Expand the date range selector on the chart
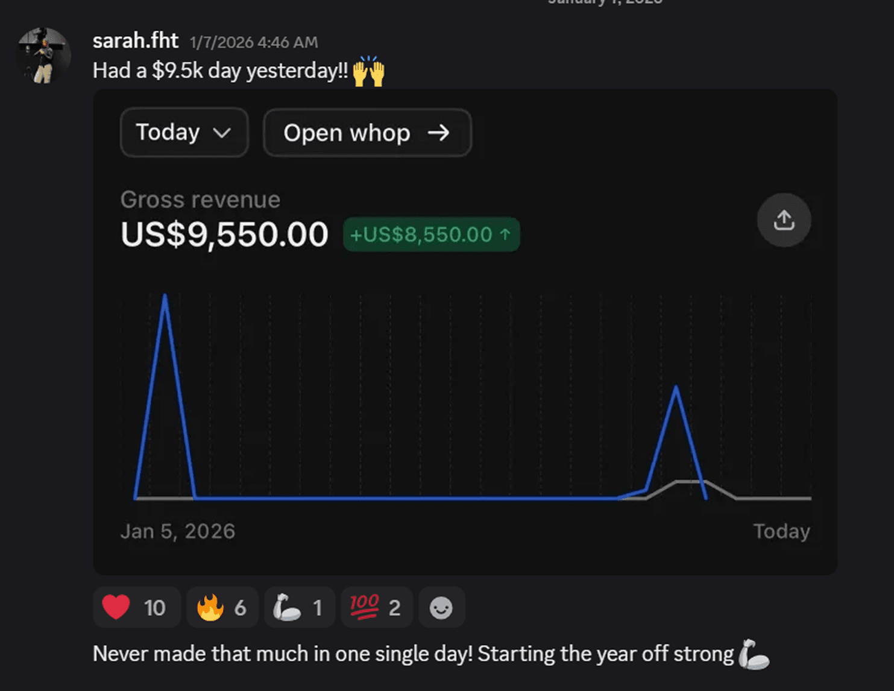Viewport: 894px width, 691px height. [x=184, y=133]
